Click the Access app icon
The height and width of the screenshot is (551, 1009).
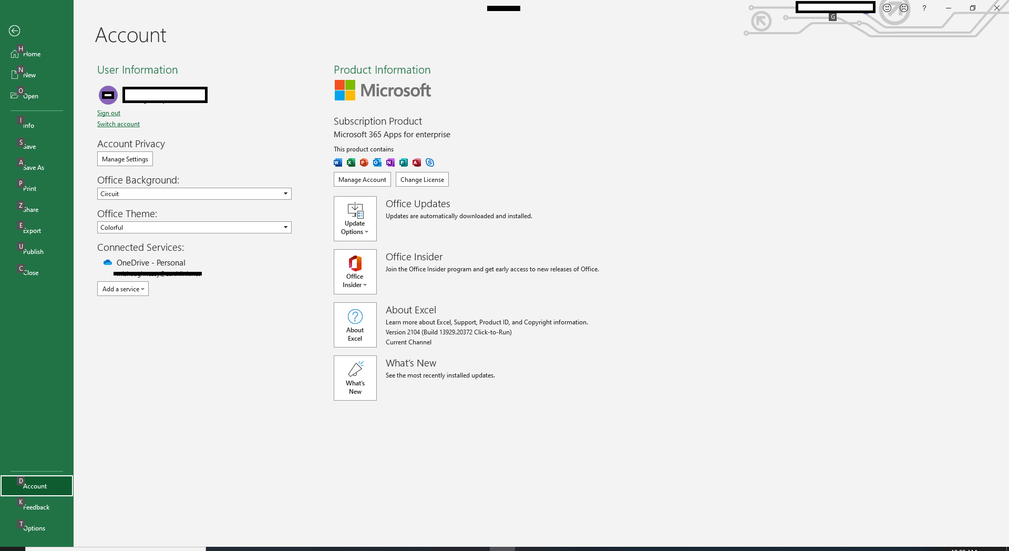click(x=417, y=162)
